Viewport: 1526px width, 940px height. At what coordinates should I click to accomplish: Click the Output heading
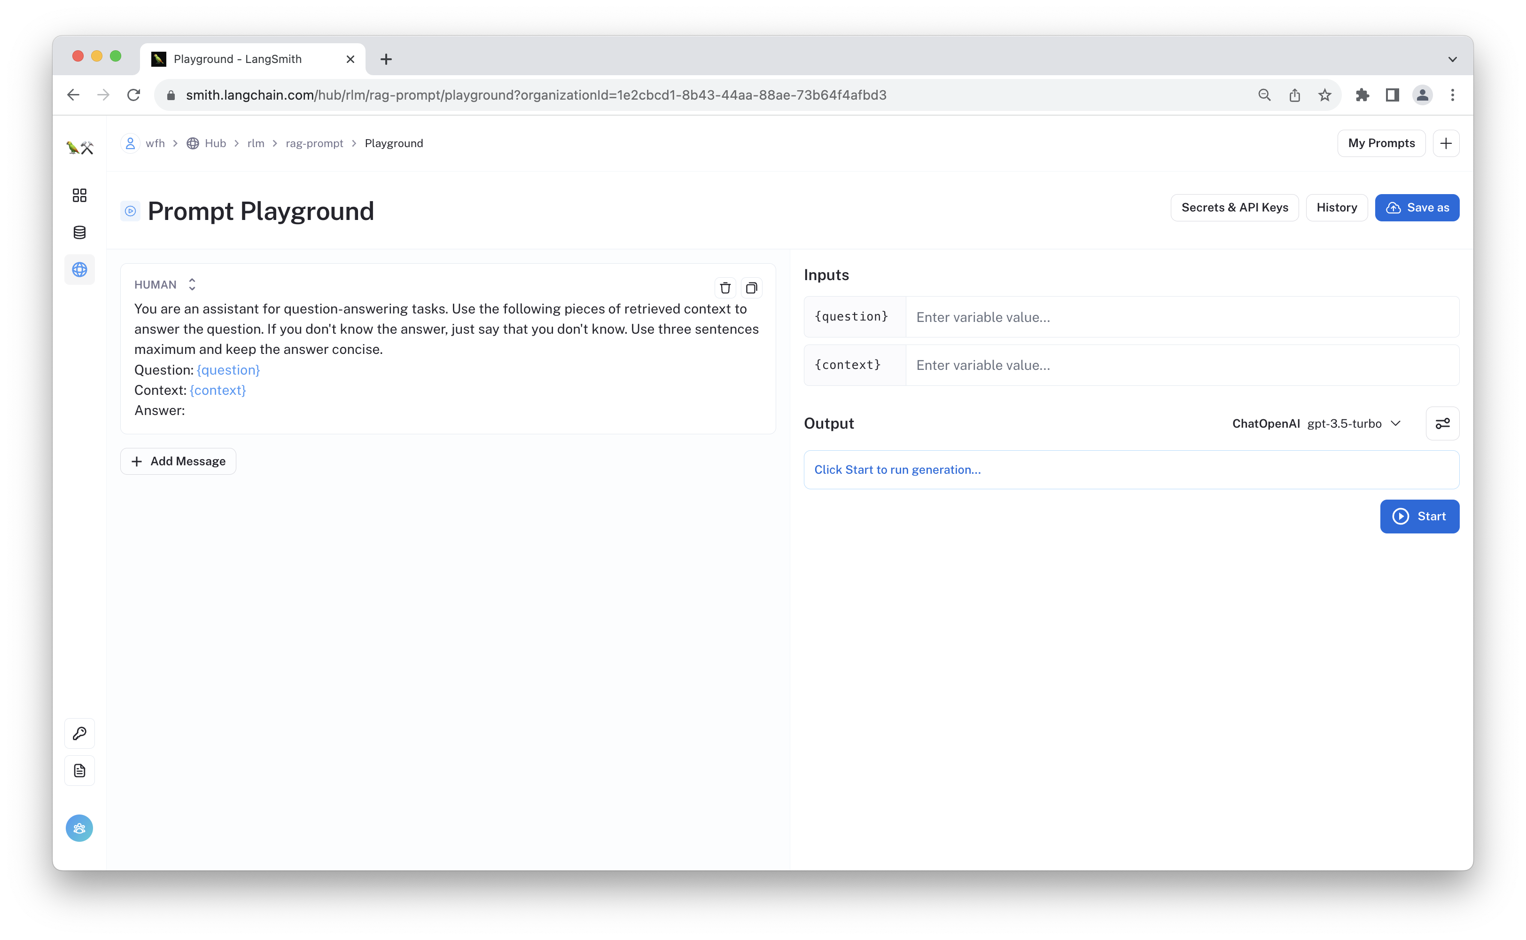pyautogui.click(x=829, y=423)
